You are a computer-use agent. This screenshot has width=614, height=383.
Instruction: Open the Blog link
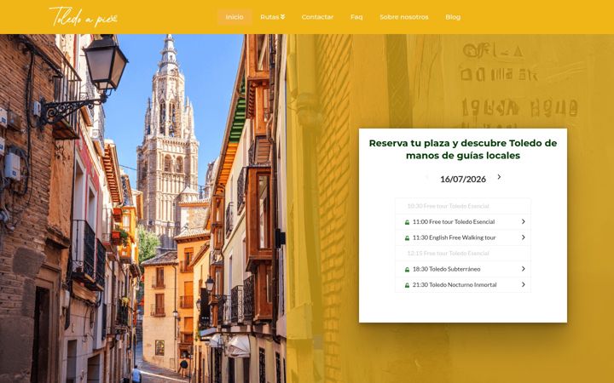[x=453, y=17]
